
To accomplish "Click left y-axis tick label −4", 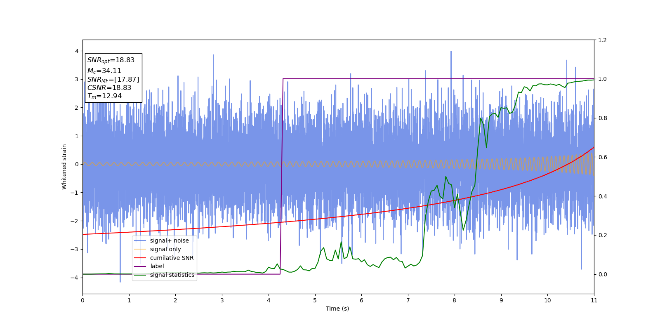I will coord(75,278).
